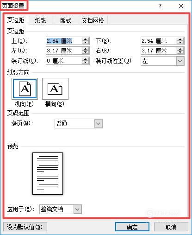This screenshot has width=192, height=235.
Task: Close the 页面设置 dialog
Action: click(x=181, y=6)
